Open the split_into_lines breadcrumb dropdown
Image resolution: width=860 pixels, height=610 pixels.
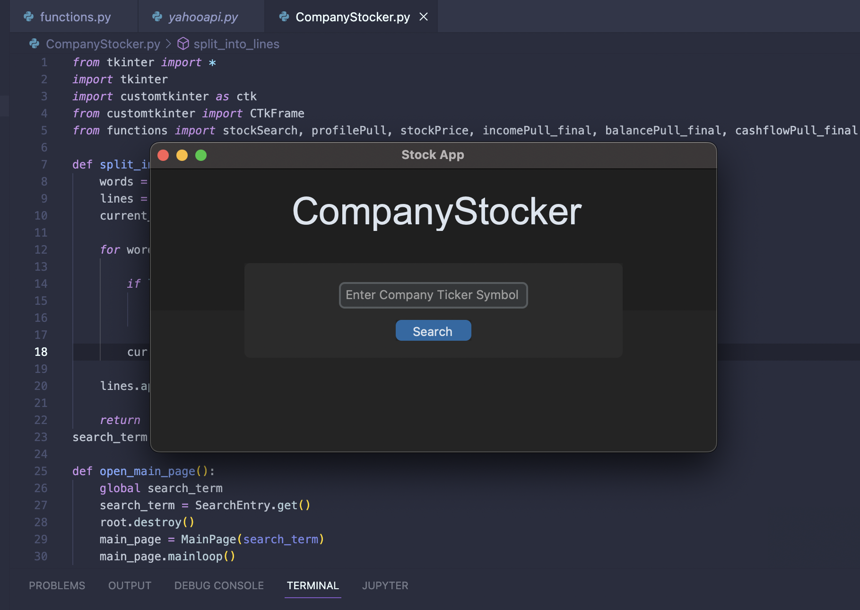pyautogui.click(x=236, y=44)
